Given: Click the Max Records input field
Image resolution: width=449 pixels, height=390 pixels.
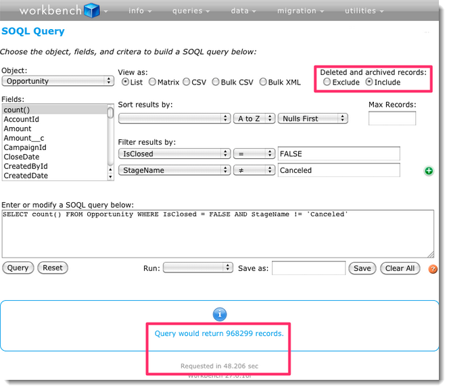Looking at the screenshot, I should (x=392, y=118).
